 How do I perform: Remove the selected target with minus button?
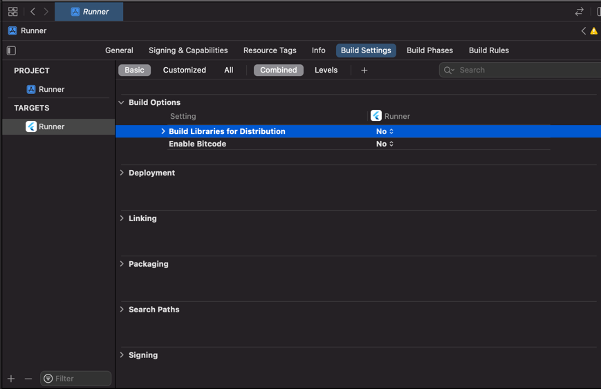pyautogui.click(x=28, y=379)
